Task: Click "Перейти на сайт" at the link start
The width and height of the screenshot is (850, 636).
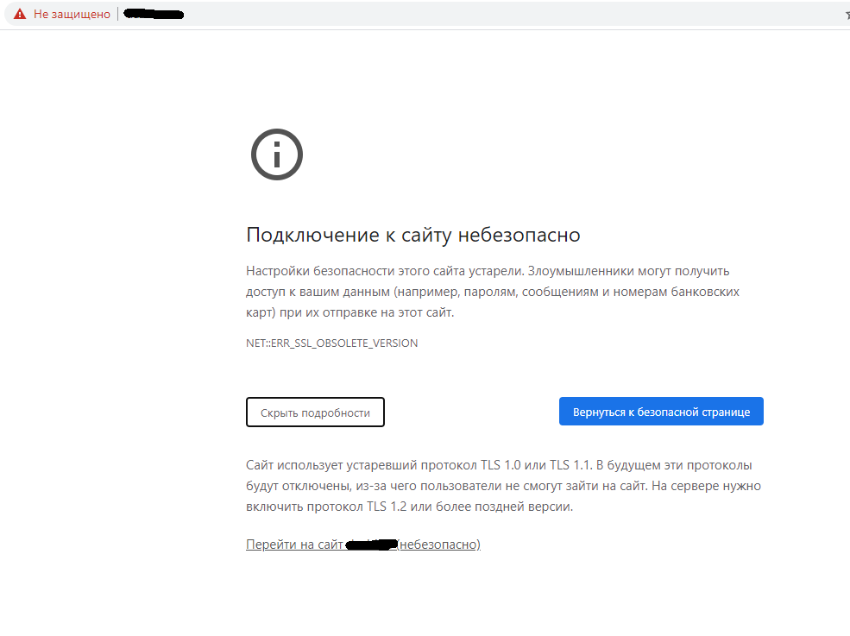Action: pos(294,545)
